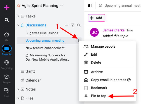
Task: Go to Me home icon
Action: 6,35
